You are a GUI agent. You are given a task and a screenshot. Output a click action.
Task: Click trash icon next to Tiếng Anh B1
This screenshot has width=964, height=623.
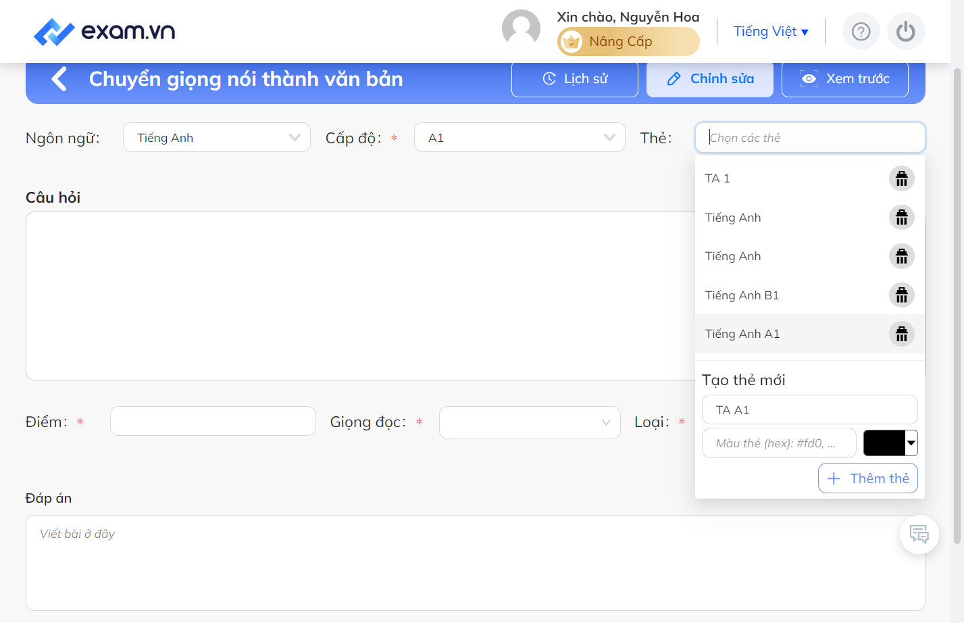point(901,295)
